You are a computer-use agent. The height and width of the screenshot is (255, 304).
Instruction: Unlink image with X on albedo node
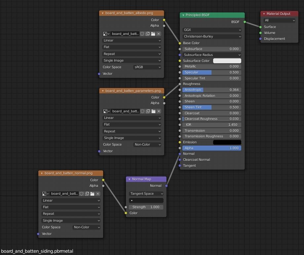pos(159,34)
